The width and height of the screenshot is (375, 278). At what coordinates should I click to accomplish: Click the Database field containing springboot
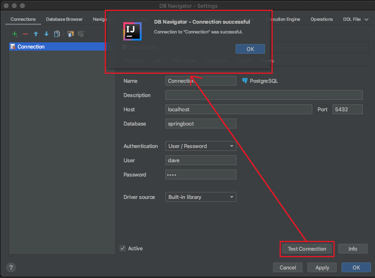click(201, 124)
